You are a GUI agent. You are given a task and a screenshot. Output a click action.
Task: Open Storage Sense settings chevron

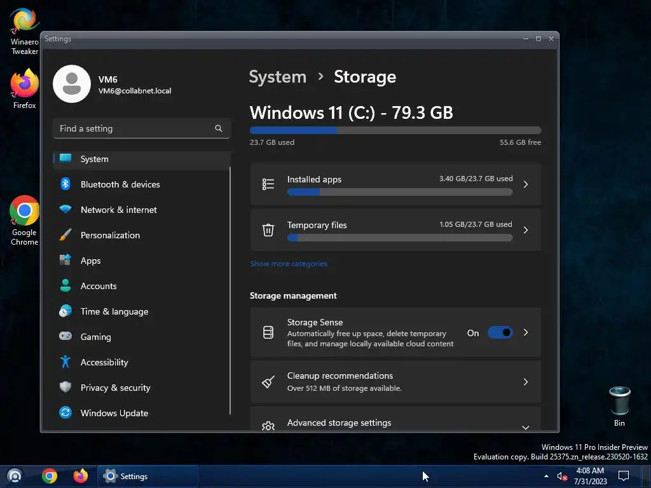[x=526, y=332]
